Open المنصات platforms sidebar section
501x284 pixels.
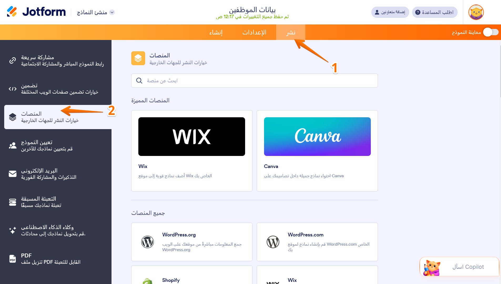pyautogui.click(x=58, y=117)
